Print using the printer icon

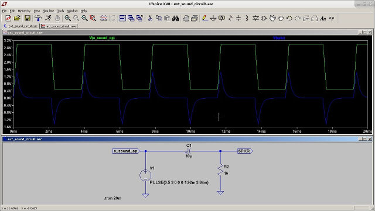pos(195,18)
